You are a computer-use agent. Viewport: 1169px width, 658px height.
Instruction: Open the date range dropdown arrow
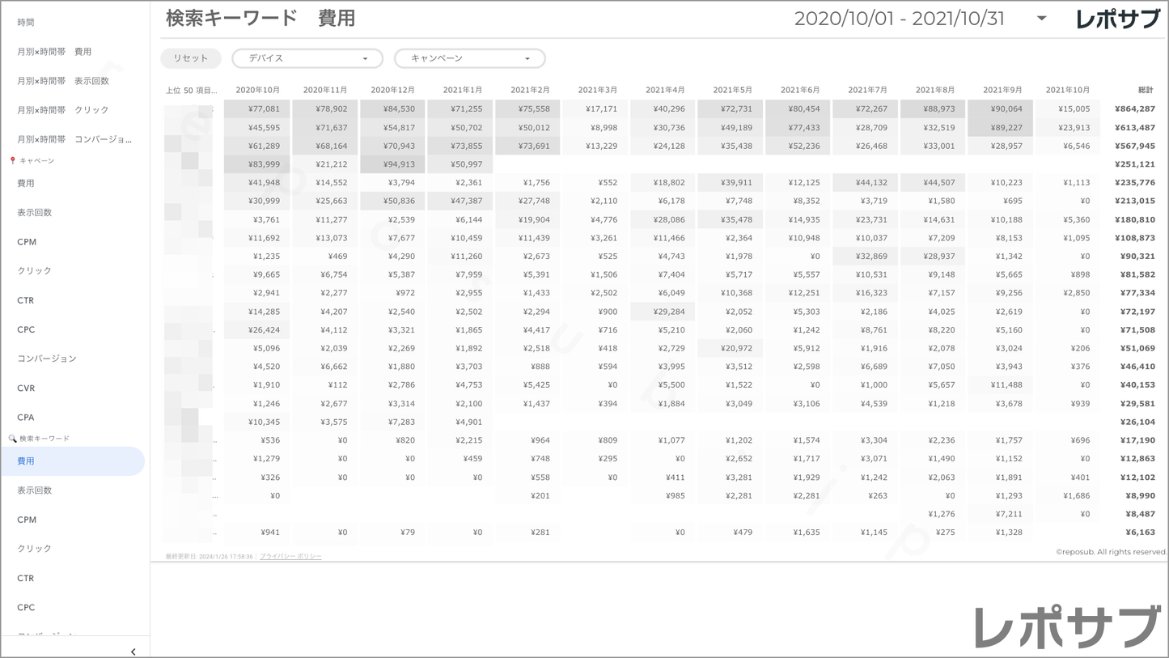point(1041,19)
